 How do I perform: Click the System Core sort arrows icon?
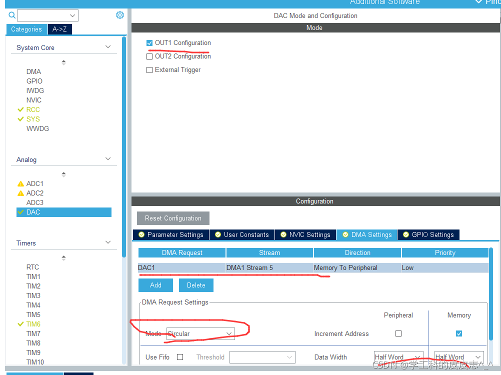(x=63, y=62)
